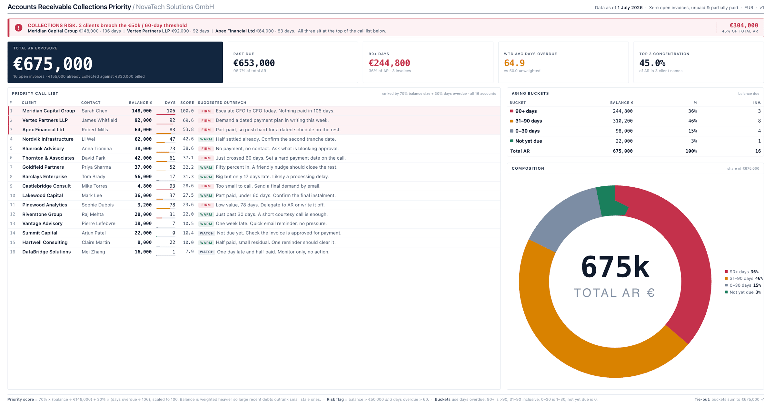The width and height of the screenshot is (774, 407).
Task: Select the DataBridge Solutions client name
Action: [x=46, y=252]
